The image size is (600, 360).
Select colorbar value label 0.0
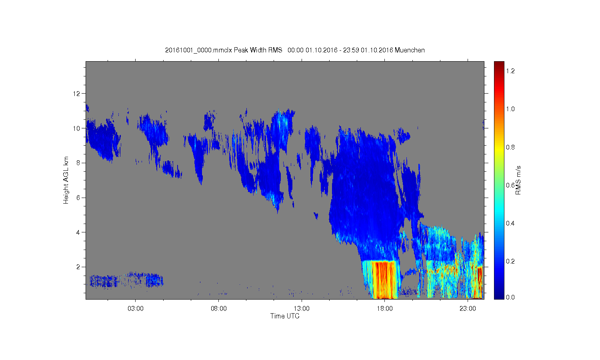pos(510,297)
